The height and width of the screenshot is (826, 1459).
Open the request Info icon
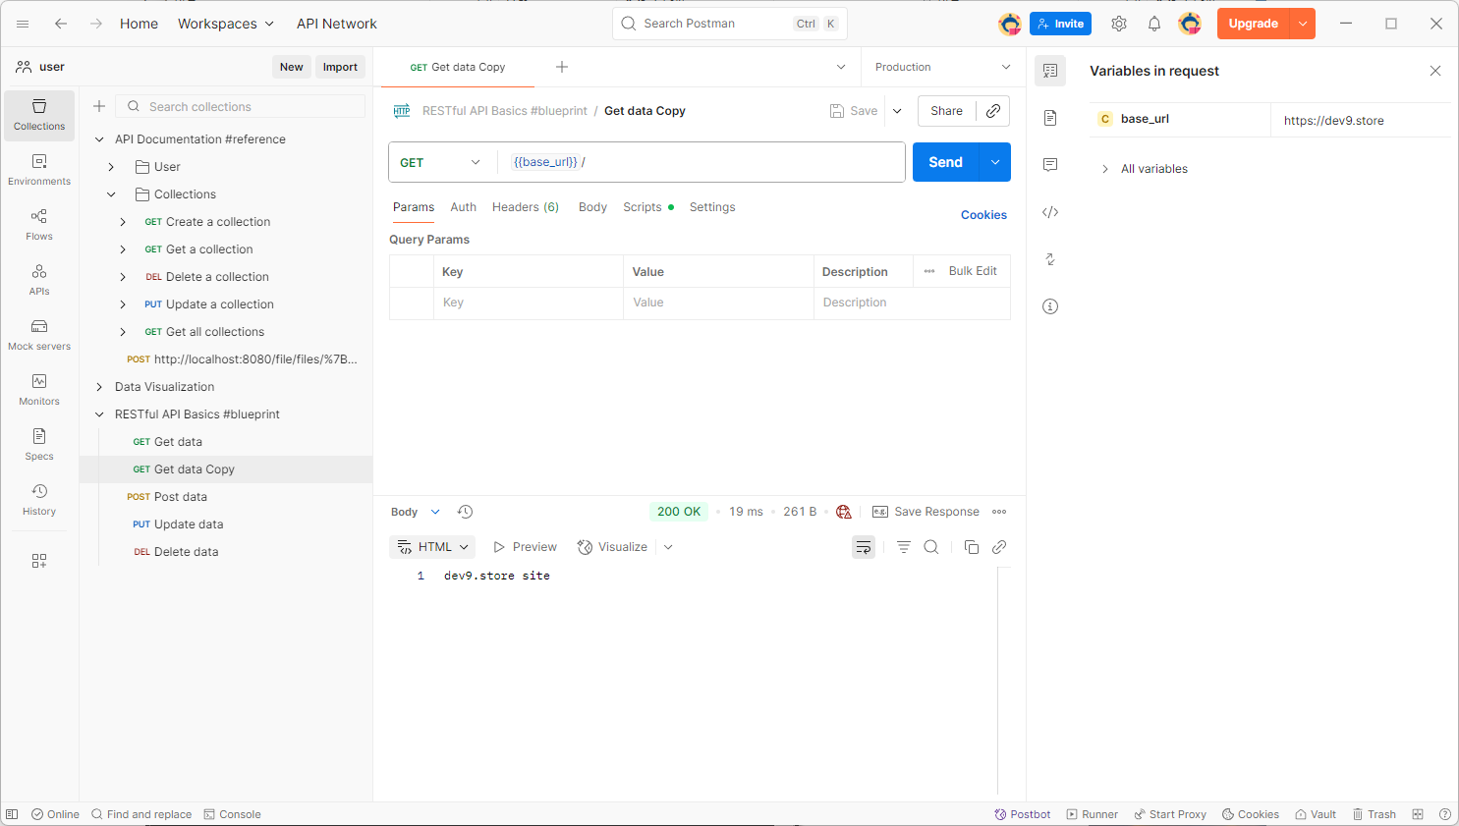click(x=1050, y=306)
